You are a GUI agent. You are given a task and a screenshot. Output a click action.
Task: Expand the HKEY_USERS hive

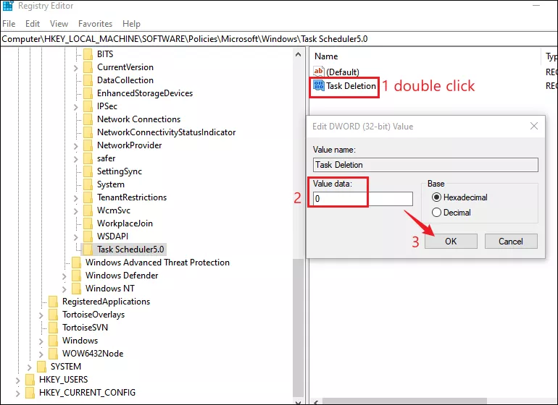tap(17, 380)
